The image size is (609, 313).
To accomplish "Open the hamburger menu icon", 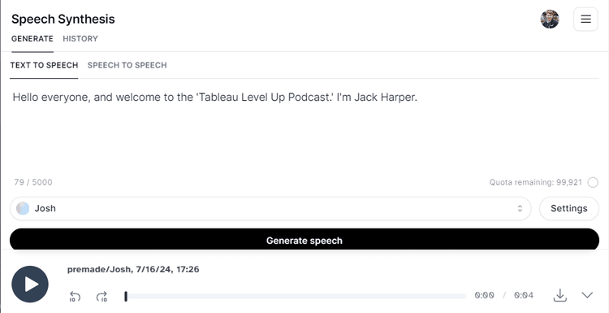I will (x=585, y=19).
